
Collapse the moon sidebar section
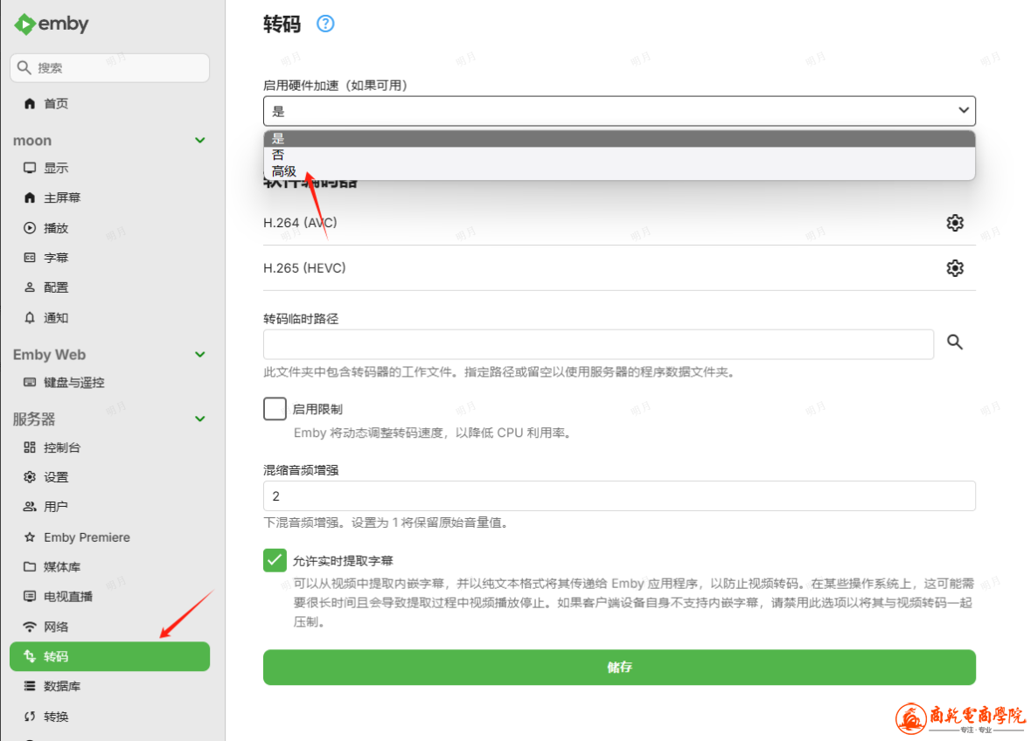(x=200, y=141)
